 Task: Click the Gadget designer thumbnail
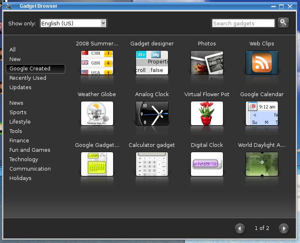(152, 63)
